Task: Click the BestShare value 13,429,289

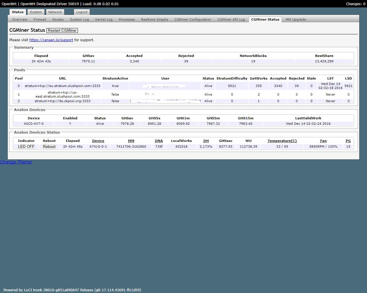Action: click(324, 61)
